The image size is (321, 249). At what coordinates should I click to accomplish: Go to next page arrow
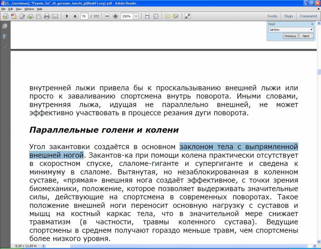[75, 16]
